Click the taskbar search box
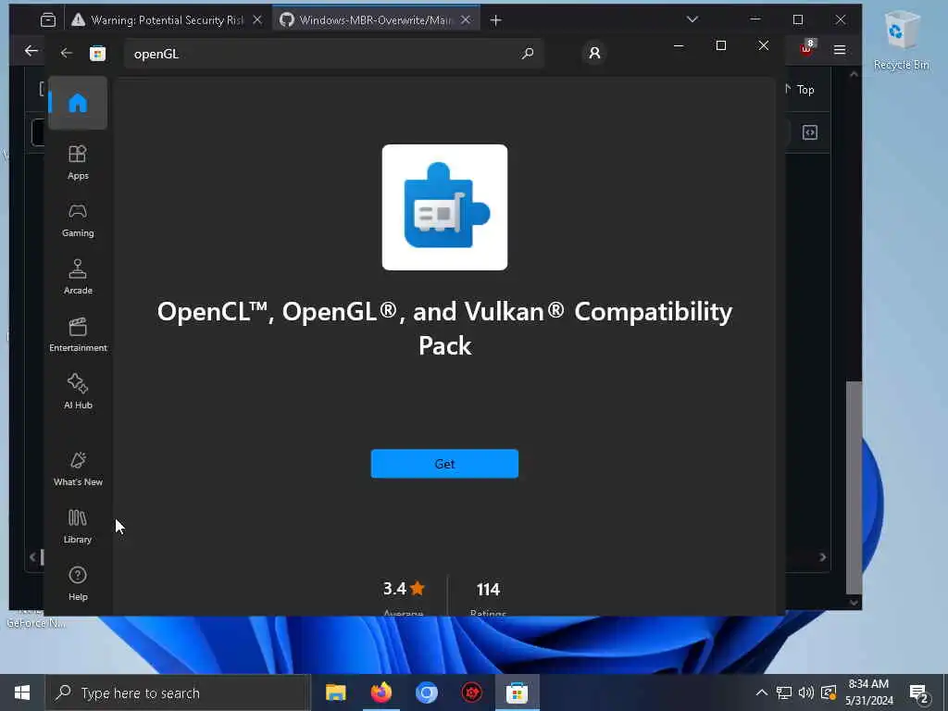This screenshot has height=711, width=948. pyautogui.click(x=178, y=692)
